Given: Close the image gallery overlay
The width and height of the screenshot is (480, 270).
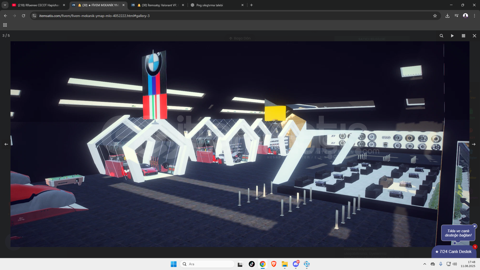Looking at the screenshot, I should (x=474, y=36).
